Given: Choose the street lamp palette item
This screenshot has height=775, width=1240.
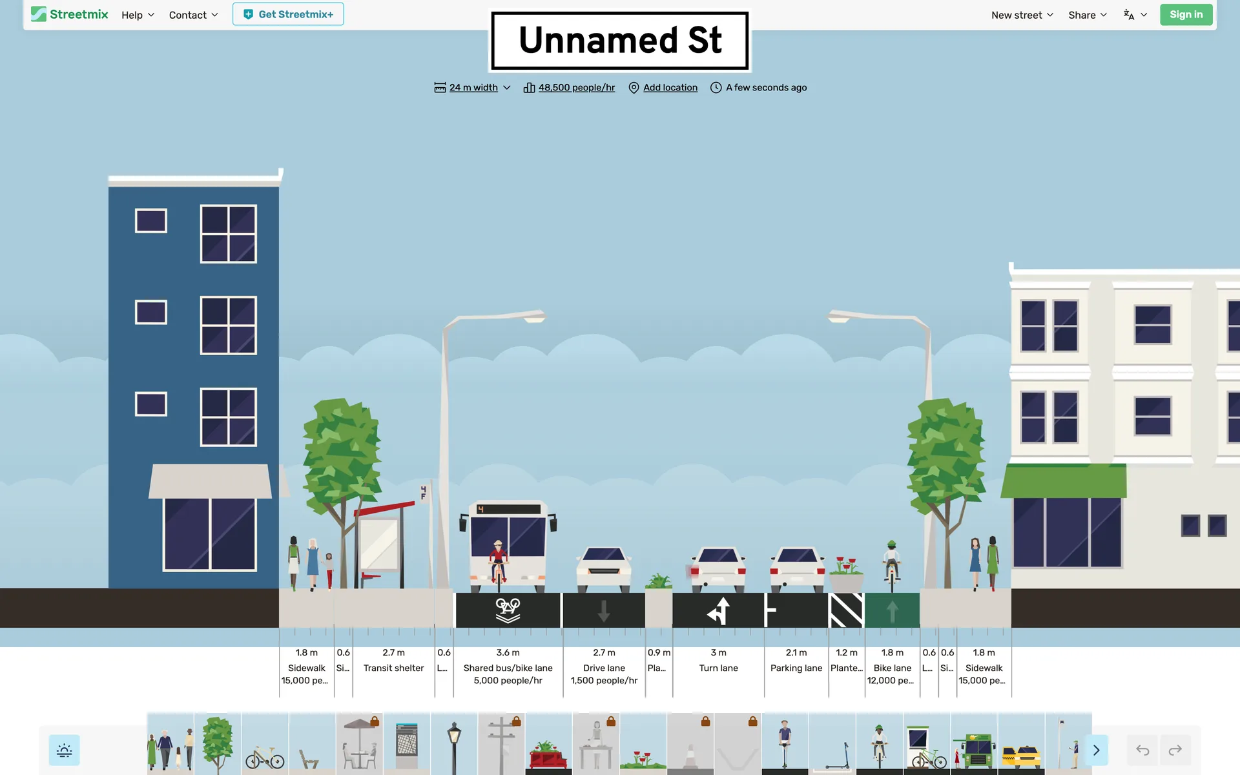Looking at the screenshot, I should tap(454, 743).
